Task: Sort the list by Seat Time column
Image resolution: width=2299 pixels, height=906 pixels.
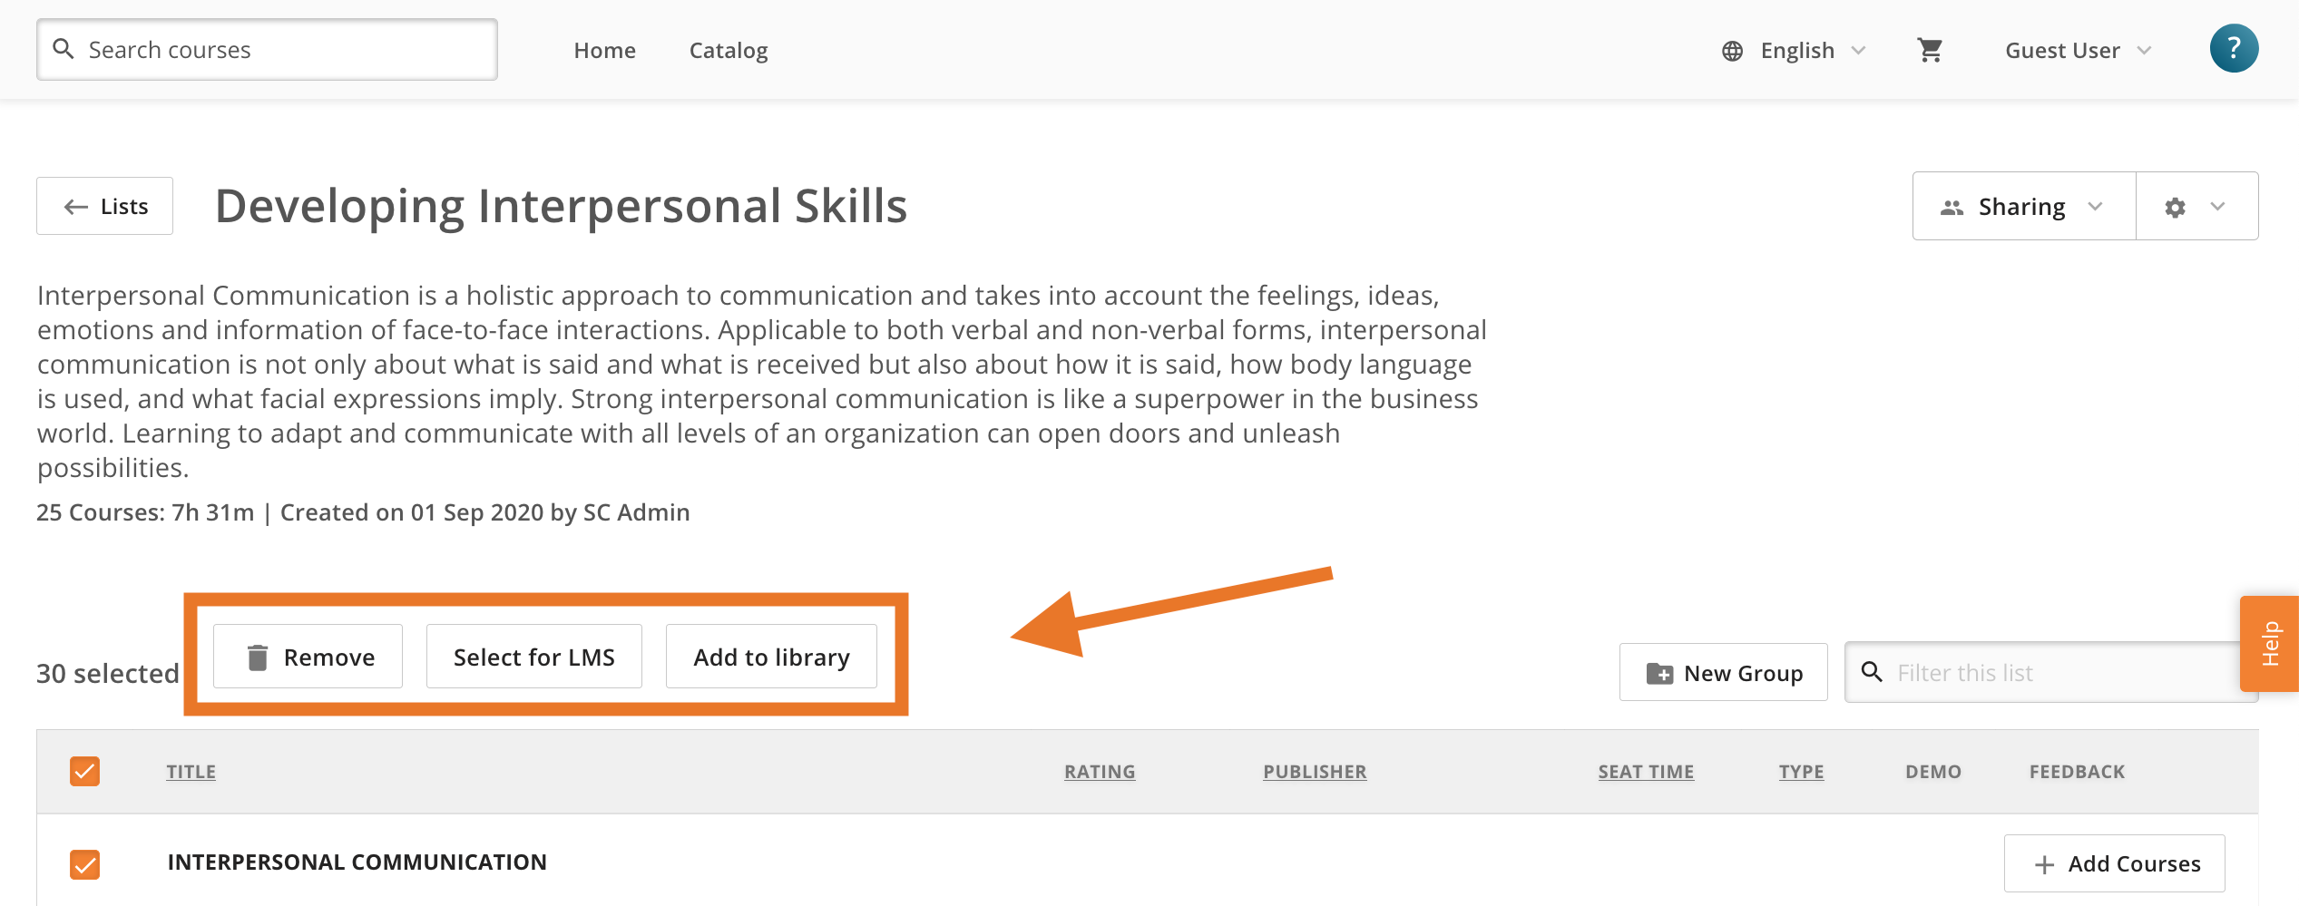Action: tap(1646, 772)
